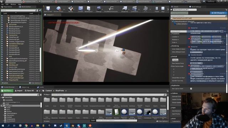Screen dimensions: 228x128
Task: Open the File menu
Action: point(2,4)
